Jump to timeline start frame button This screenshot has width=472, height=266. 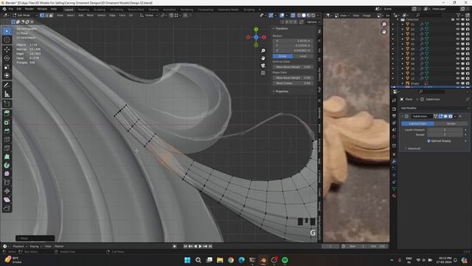[x=185, y=246]
